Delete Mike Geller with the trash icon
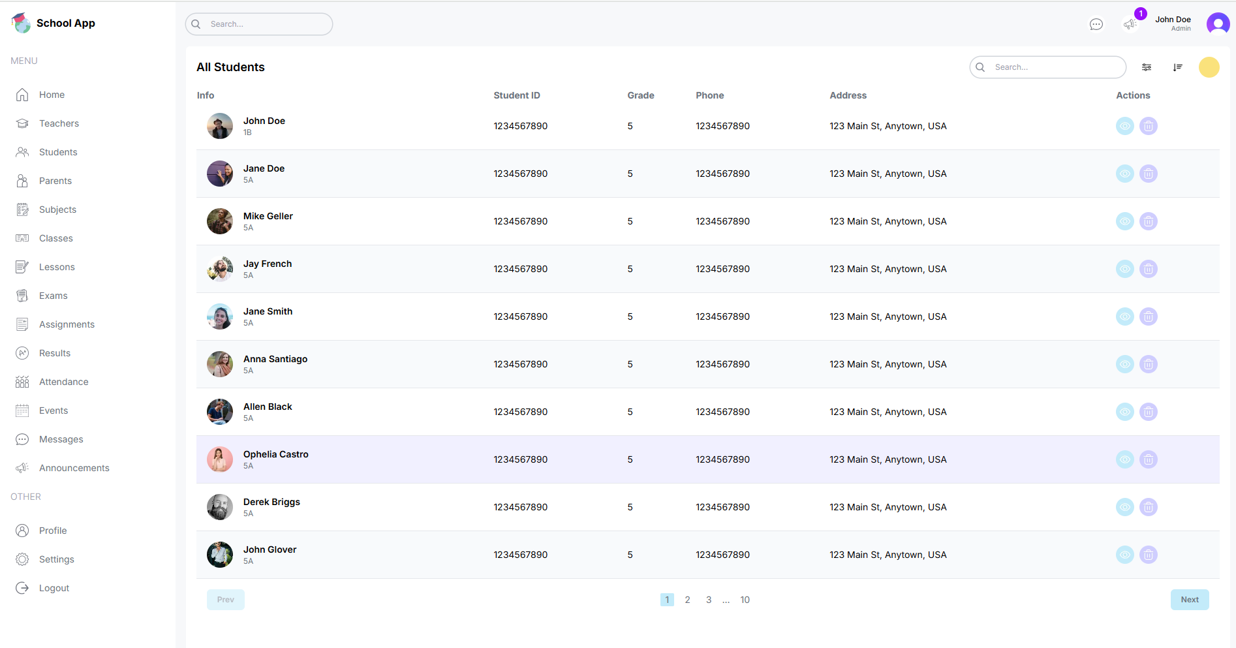Viewport: 1236px width, 648px height. 1148,221
